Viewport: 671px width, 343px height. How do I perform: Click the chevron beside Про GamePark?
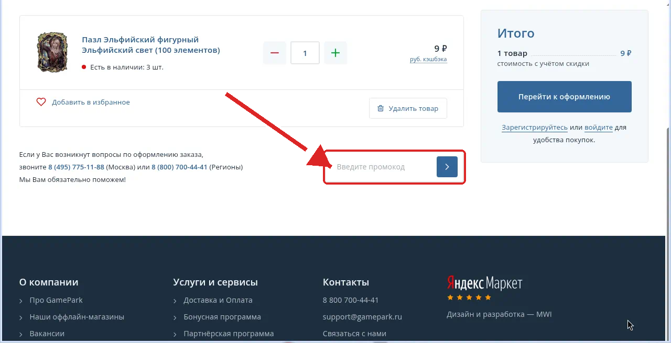click(21, 301)
